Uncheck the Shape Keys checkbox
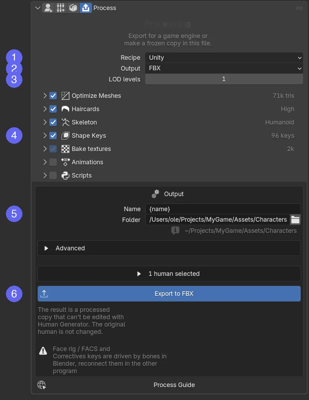The height and width of the screenshot is (400, 309). [x=53, y=135]
